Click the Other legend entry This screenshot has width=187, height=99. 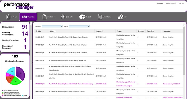(25, 96)
